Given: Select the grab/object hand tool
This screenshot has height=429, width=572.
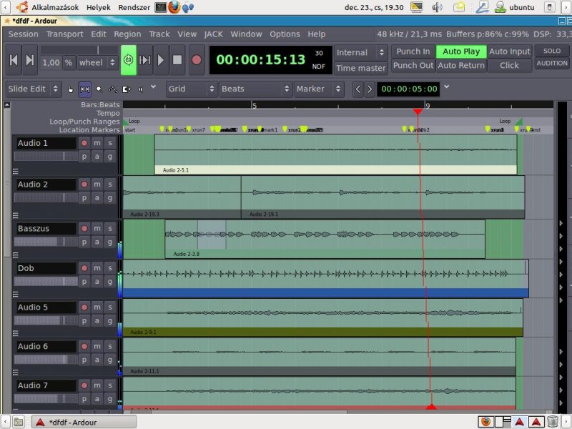Looking at the screenshot, I should click(x=70, y=89).
